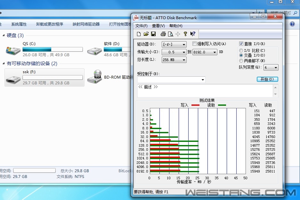The height and width of the screenshot is (200, 300).
Task: Open the 查看(V) menu
Action: (x=158, y=26)
